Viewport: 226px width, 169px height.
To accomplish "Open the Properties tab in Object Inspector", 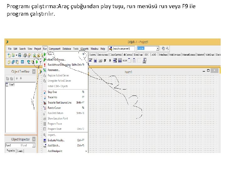I will point(11,151).
